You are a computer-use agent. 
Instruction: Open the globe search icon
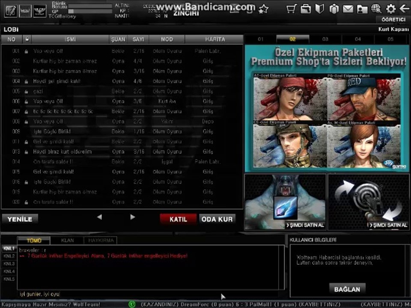(x=376, y=9)
